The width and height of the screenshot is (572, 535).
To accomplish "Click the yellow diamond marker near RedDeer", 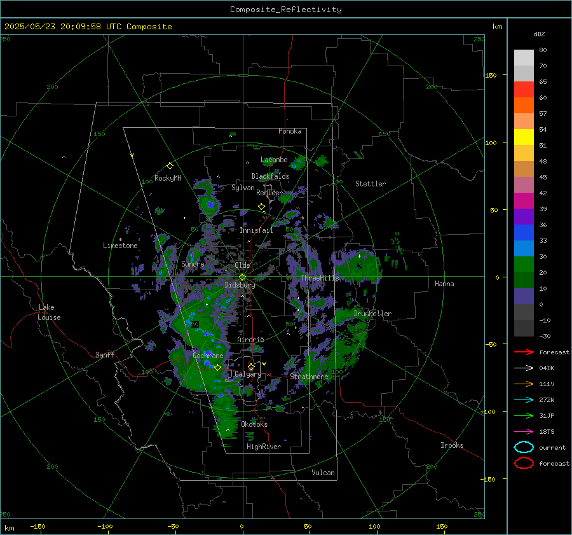I will tap(261, 207).
